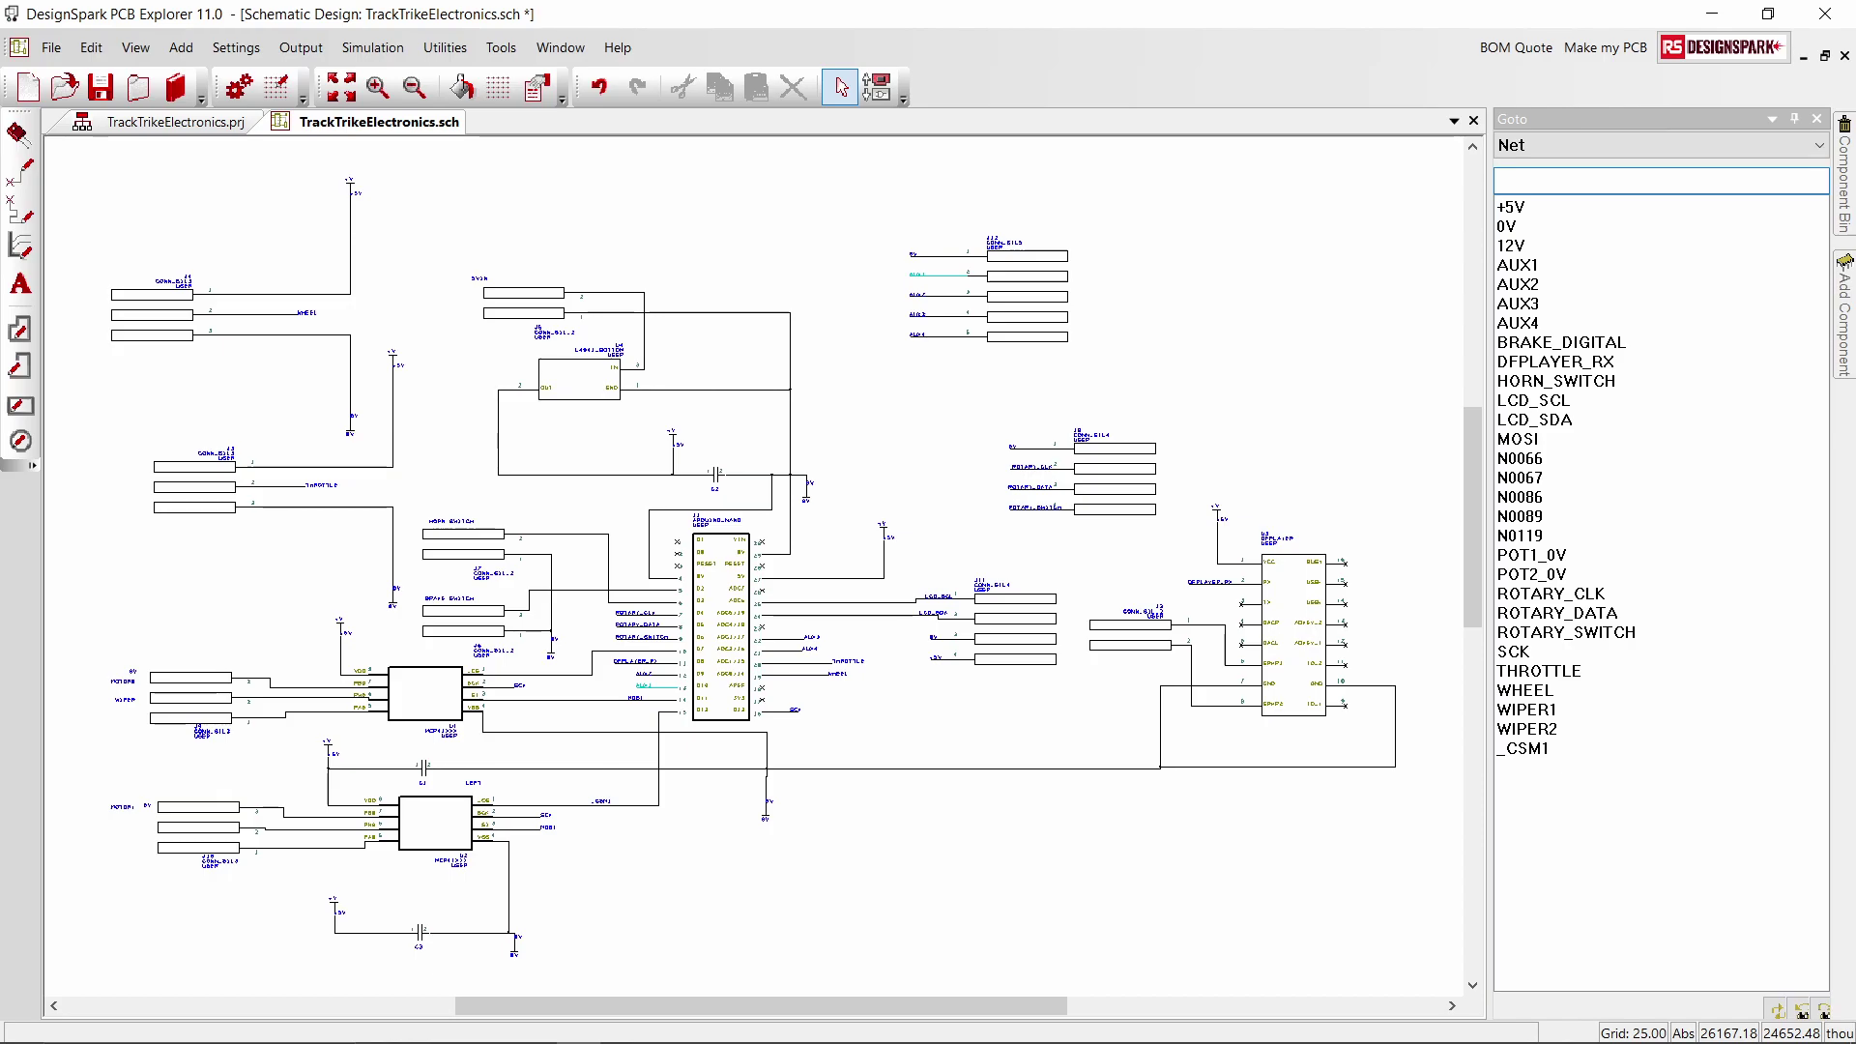Toggle the grid dots display button
Image resolution: width=1856 pixels, height=1044 pixels.
pos(498,88)
